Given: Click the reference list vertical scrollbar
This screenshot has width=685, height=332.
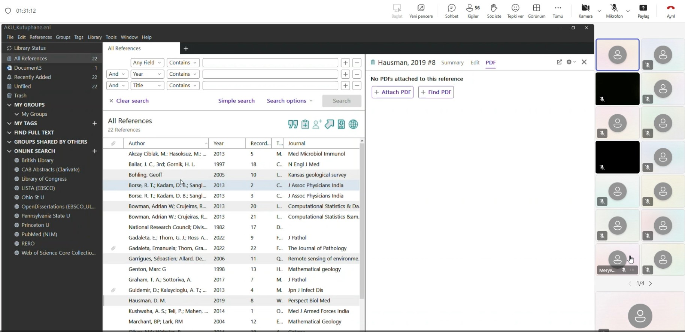Looking at the screenshot, I should [x=362, y=225].
